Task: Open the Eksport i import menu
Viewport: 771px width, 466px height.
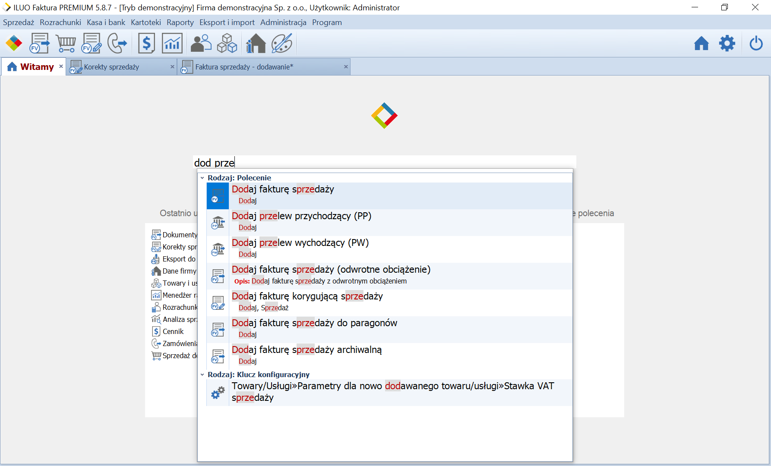Action: (227, 22)
